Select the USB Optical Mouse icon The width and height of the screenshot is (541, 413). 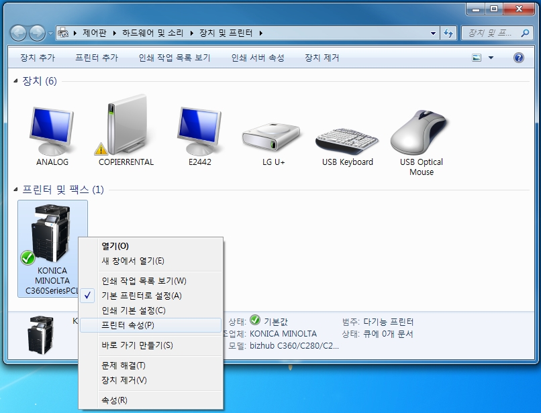421,131
